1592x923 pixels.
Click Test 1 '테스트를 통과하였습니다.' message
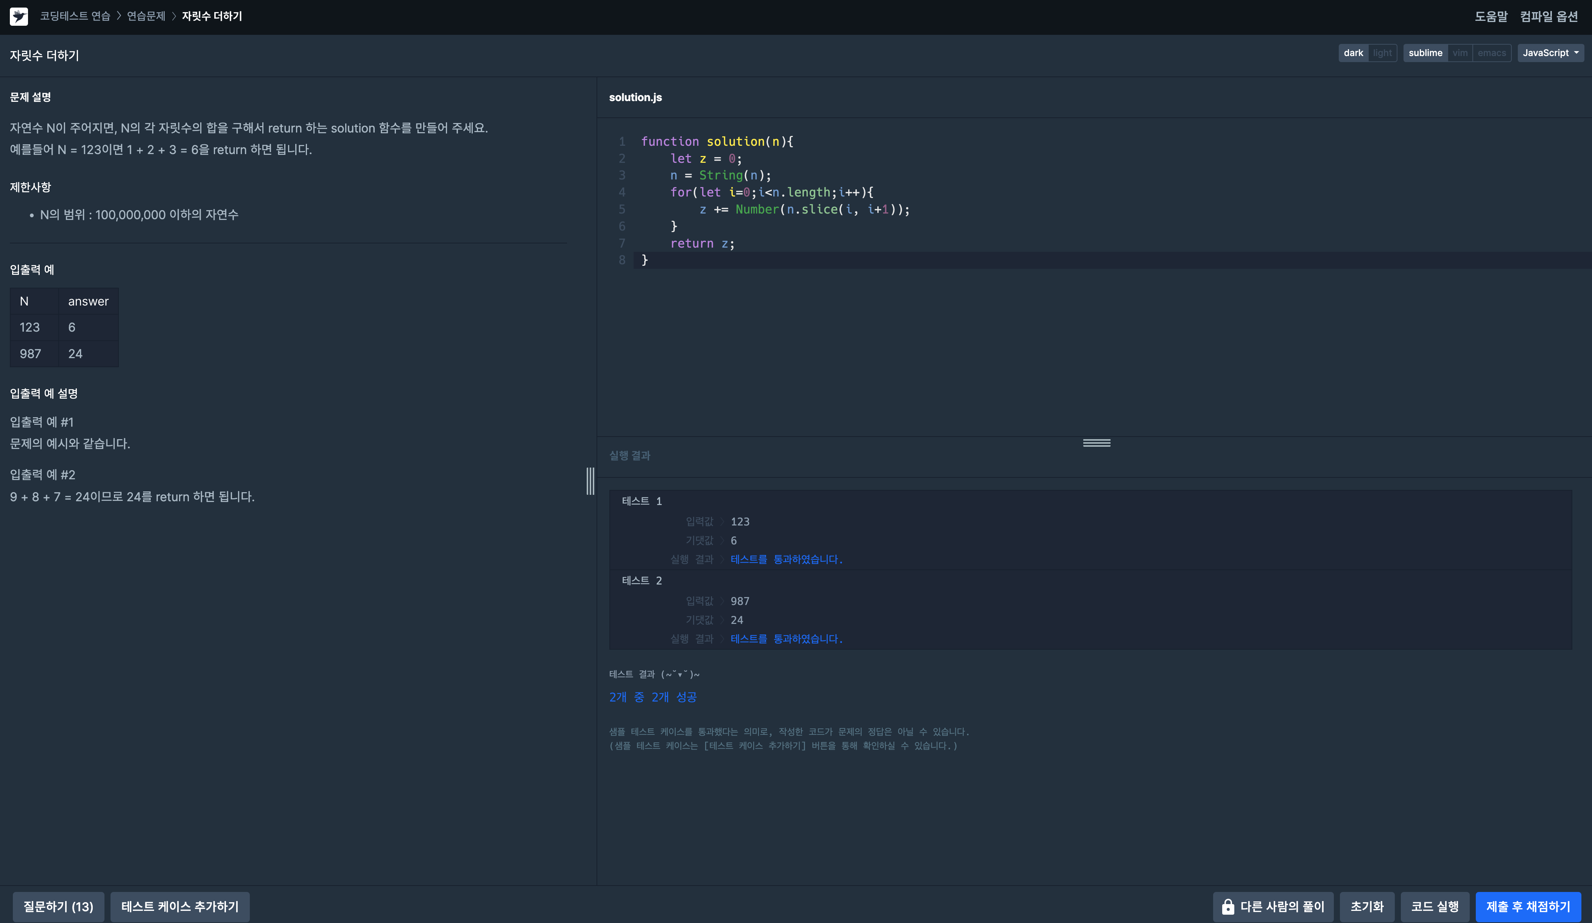787,560
